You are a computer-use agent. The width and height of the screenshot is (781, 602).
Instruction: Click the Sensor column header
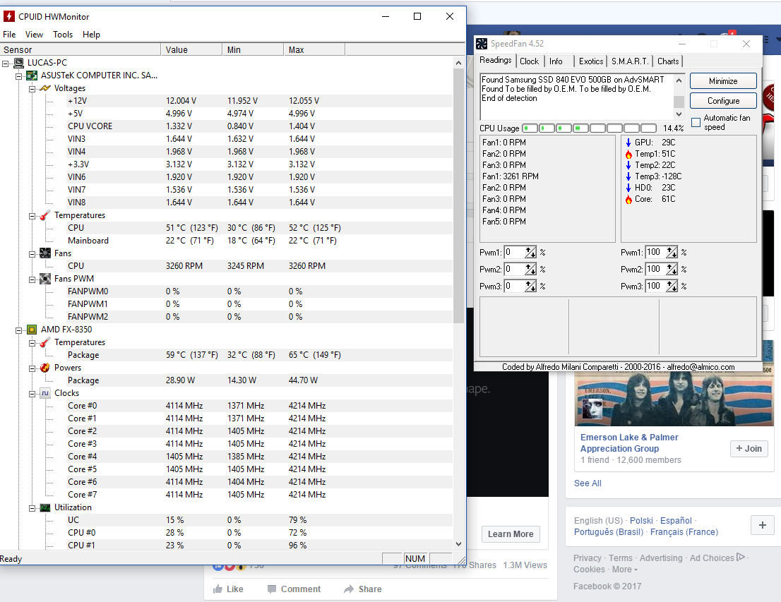[81, 50]
